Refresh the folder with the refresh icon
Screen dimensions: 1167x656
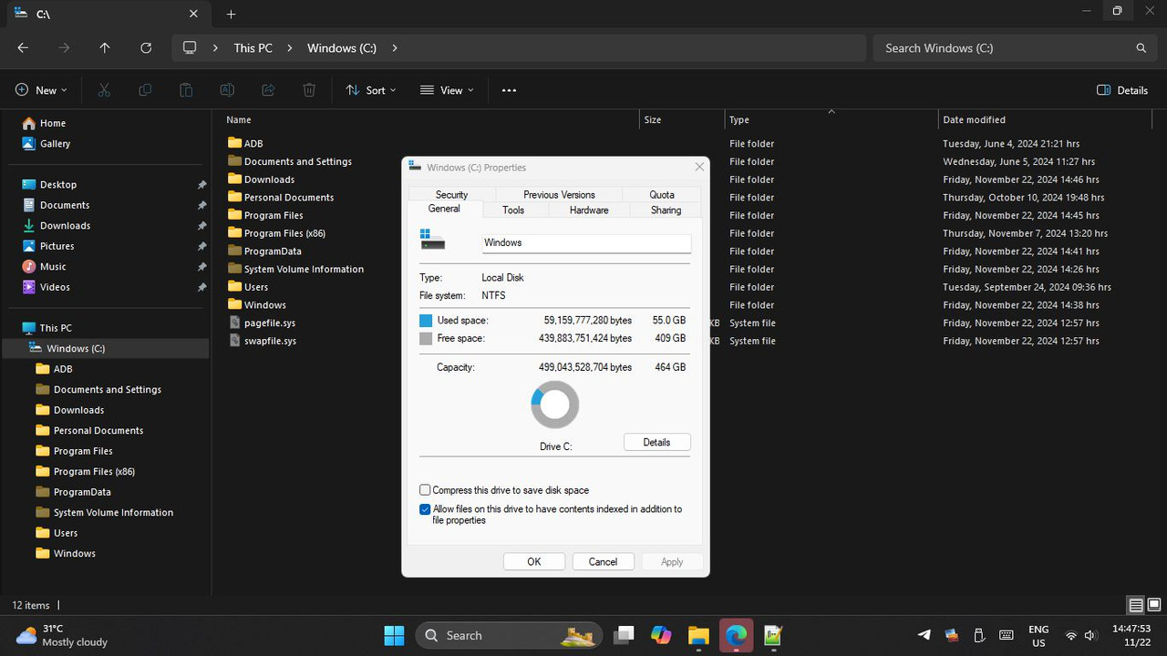coord(146,47)
